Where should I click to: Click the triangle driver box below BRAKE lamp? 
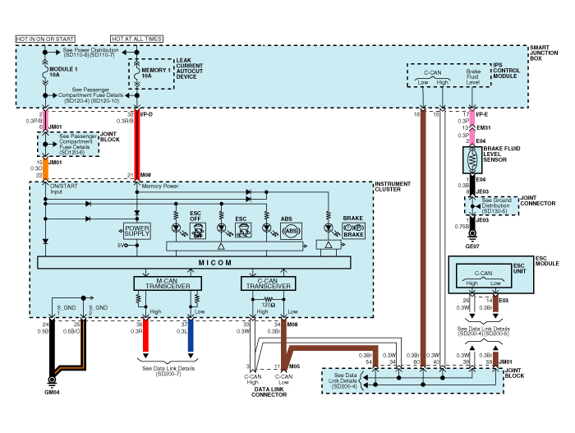point(329,245)
